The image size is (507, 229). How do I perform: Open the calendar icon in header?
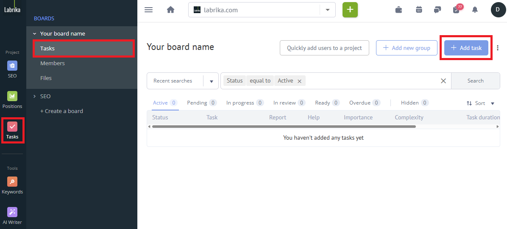(419, 10)
